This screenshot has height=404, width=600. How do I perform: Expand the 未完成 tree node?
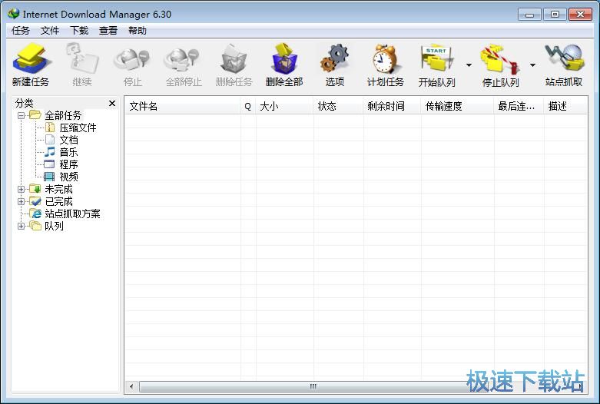(21, 189)
